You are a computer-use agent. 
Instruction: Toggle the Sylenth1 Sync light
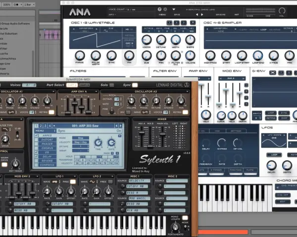point(135,85)
